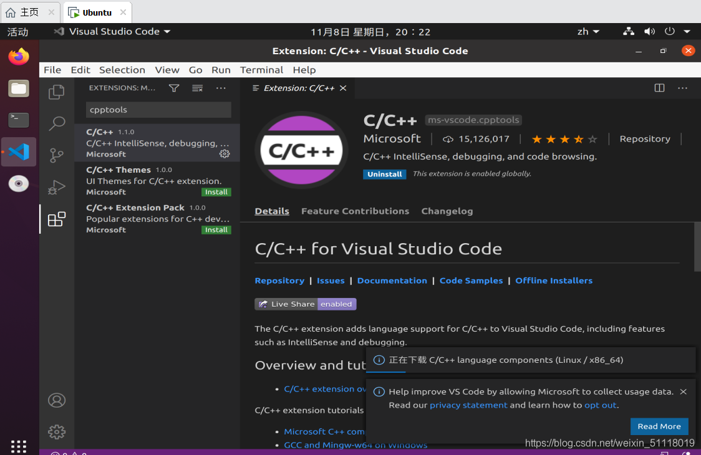
Task: Open the Code Samples link
Action: click(471, 280)
